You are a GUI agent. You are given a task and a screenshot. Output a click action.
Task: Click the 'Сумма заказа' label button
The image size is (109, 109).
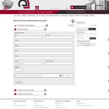pyautogui.click(x=81, y=23)
